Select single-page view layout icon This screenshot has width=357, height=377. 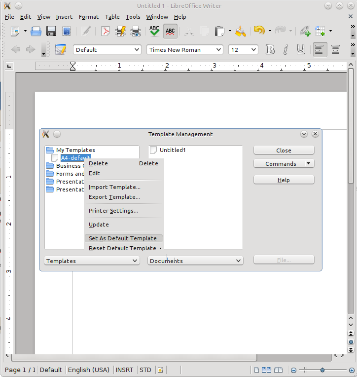pos(256,370)
